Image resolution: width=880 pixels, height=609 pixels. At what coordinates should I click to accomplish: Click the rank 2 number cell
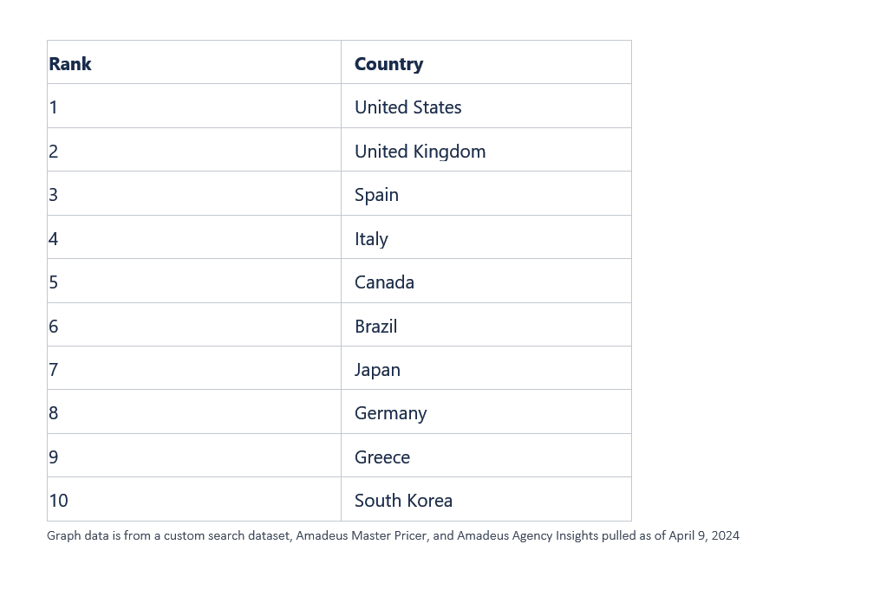[54, 152]
